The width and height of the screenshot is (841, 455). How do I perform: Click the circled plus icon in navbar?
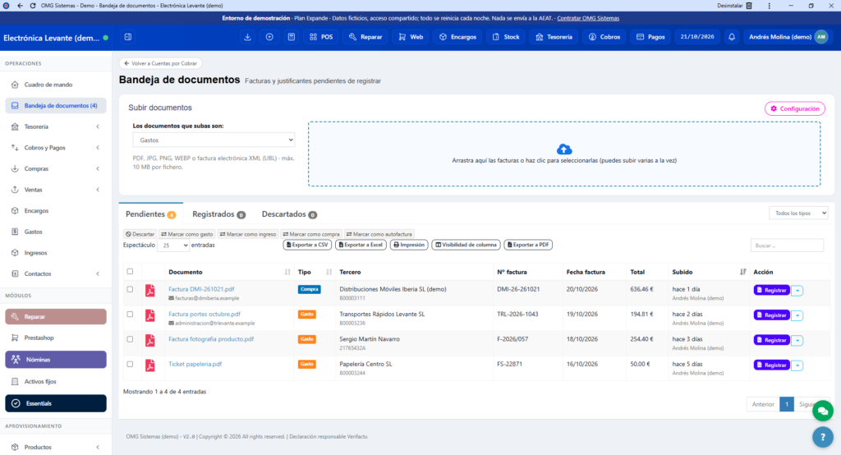click(269, 37)
